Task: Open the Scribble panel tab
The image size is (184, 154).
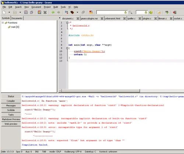Action: click(x=11, y=110)
